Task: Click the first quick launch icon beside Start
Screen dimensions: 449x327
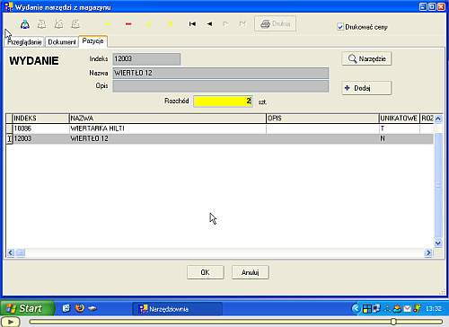Action: pos(66,308)
